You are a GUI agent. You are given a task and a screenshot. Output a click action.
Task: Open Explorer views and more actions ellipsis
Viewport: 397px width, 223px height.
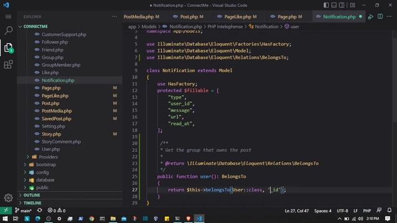pyautogui.click(x=114, y=17)
